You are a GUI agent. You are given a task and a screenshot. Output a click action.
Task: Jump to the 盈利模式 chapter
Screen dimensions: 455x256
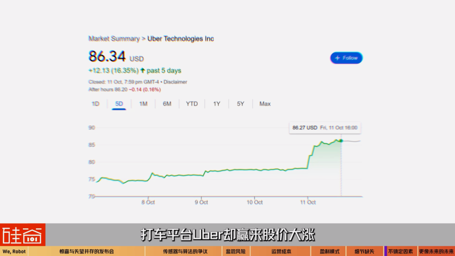pyautogui.click(x=329, y=251)
